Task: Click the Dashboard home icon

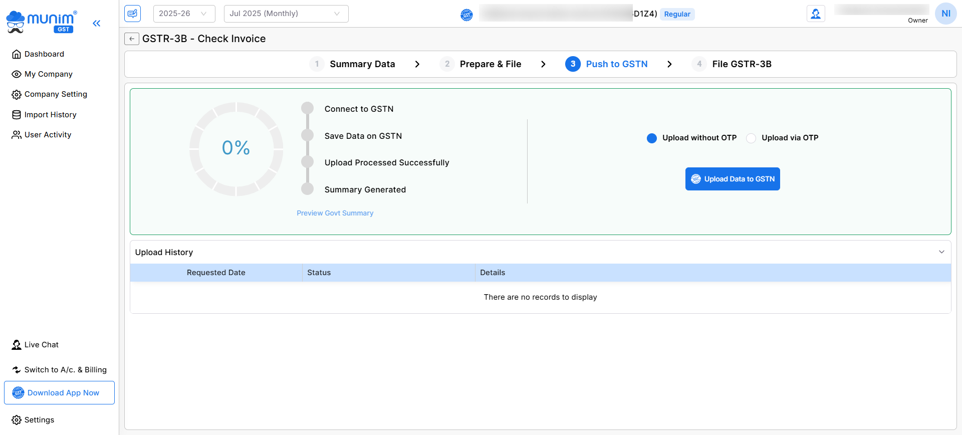Action: [17, 54]
